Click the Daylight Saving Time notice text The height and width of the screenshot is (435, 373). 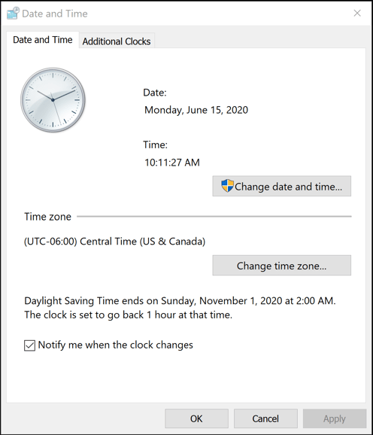(x=180, y=308)
